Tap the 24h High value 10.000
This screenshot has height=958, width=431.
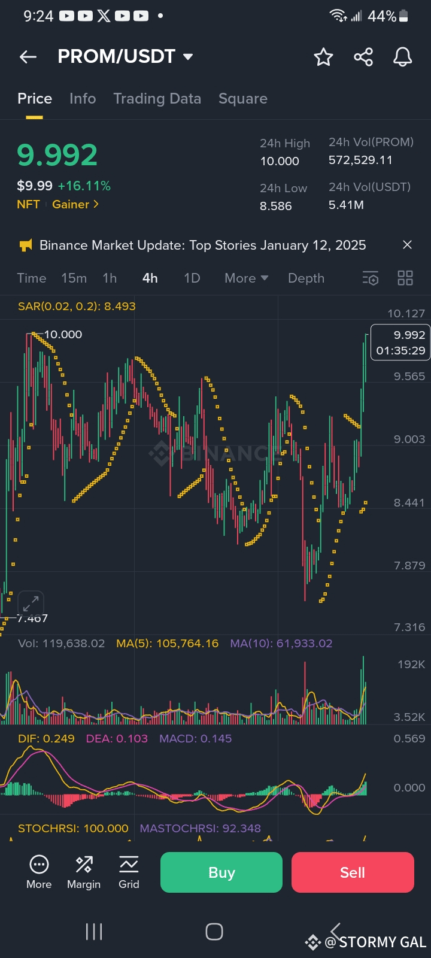pyautogui.click(x=280, y=161)
